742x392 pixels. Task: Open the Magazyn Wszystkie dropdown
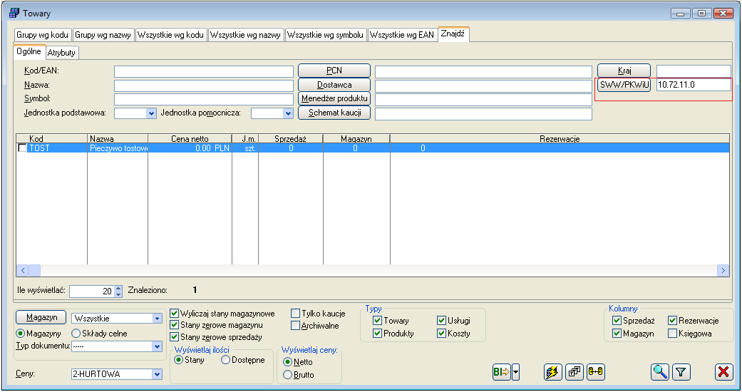(158, 319)
